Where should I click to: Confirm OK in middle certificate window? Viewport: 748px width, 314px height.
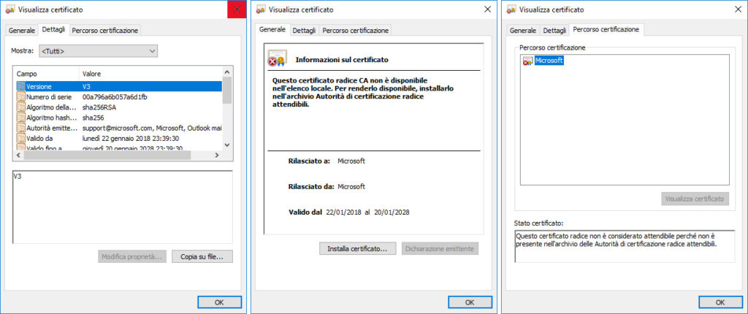tap(470, 302)
